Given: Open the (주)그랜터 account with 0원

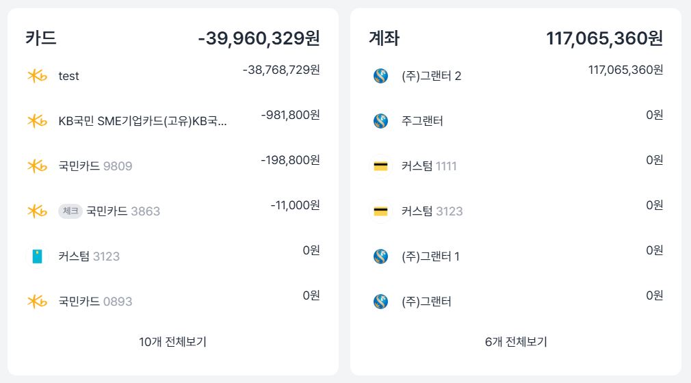Looking at the screenshot, I should pos(426,302).
